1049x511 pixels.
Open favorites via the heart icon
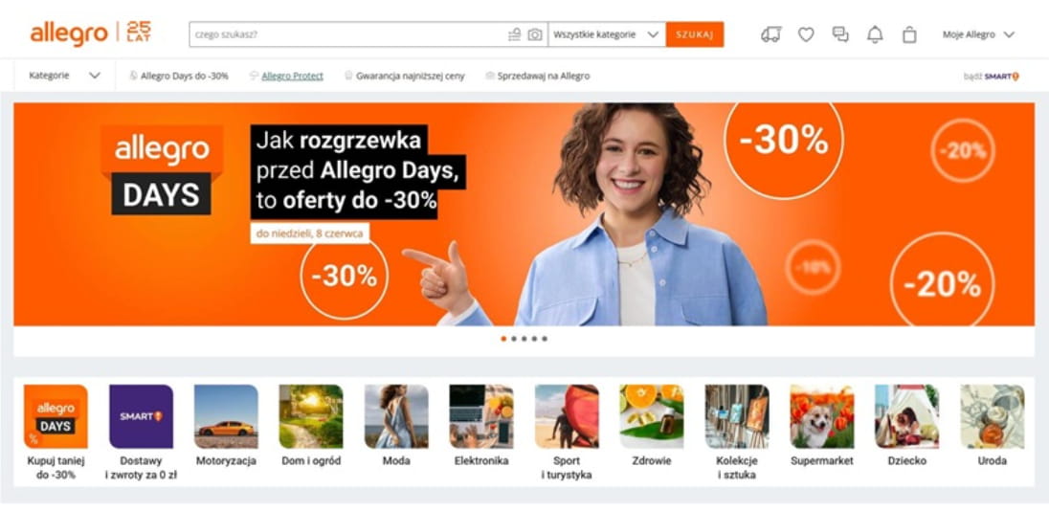pos(806,34)
